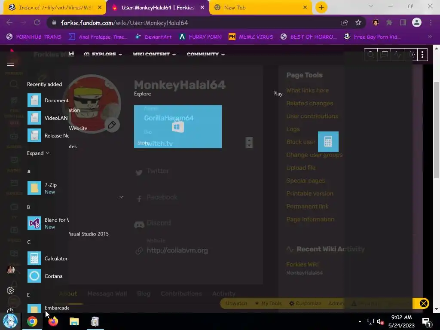Open the Document entry under Recently added

coord(48,100)
